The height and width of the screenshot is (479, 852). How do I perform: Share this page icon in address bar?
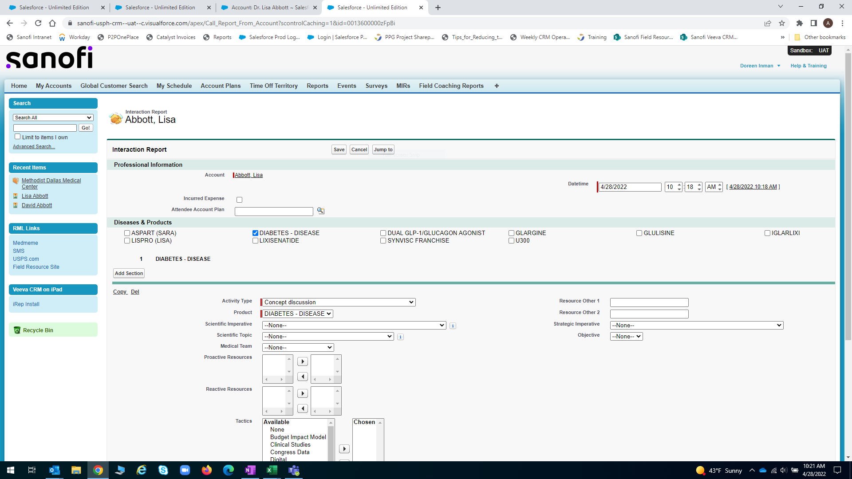click(x=768, y=23)
